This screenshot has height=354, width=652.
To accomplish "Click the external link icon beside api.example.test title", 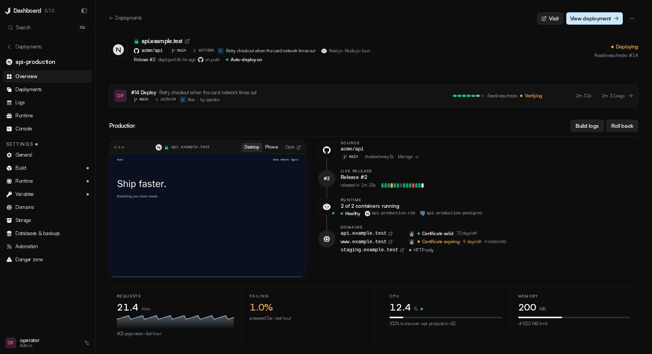I will 187,41.
